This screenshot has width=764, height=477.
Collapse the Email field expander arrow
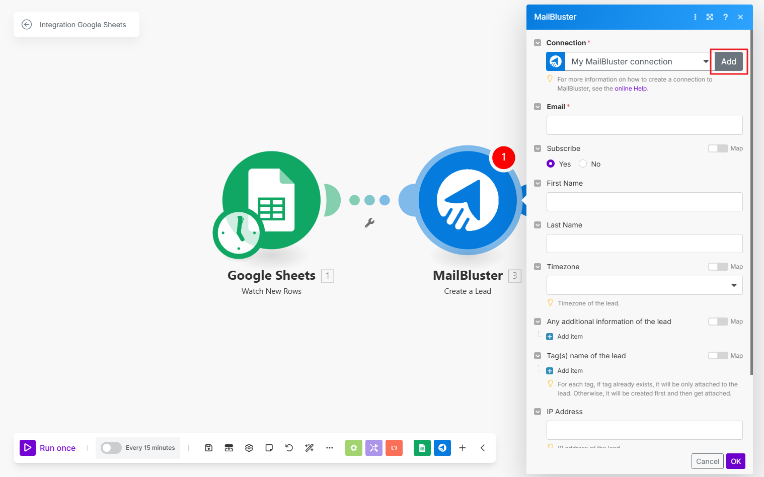click(538, 107)
